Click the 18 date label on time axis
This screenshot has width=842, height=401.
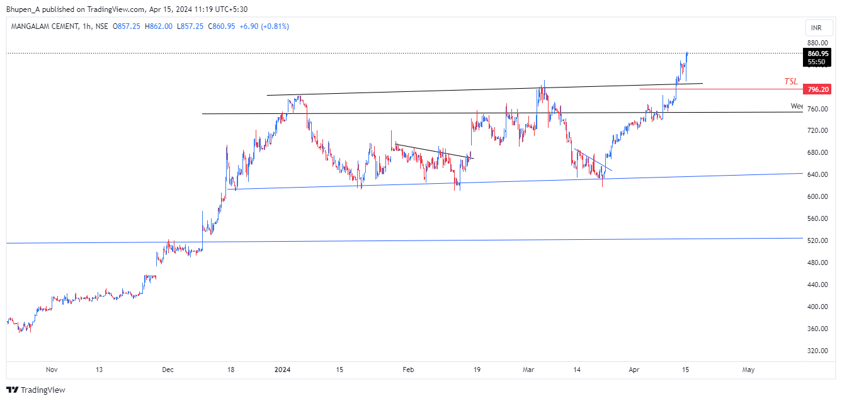coord(231,370)
